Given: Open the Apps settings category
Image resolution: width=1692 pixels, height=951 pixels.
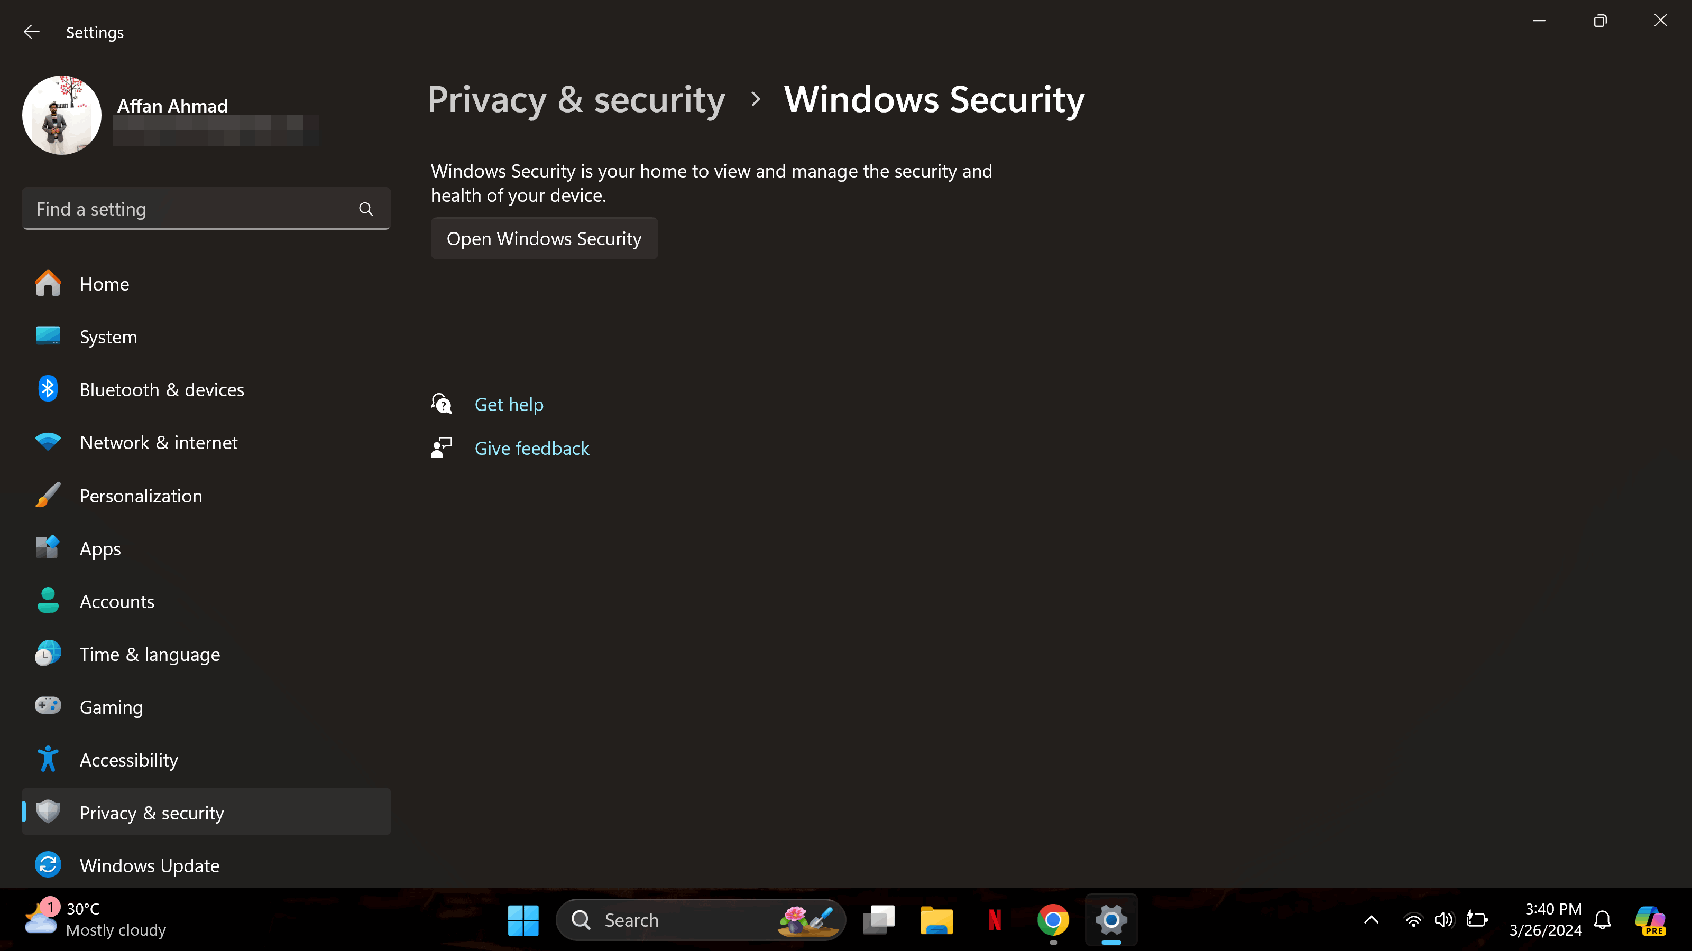Looking at the screenshot, I should (x=100, y=549).
